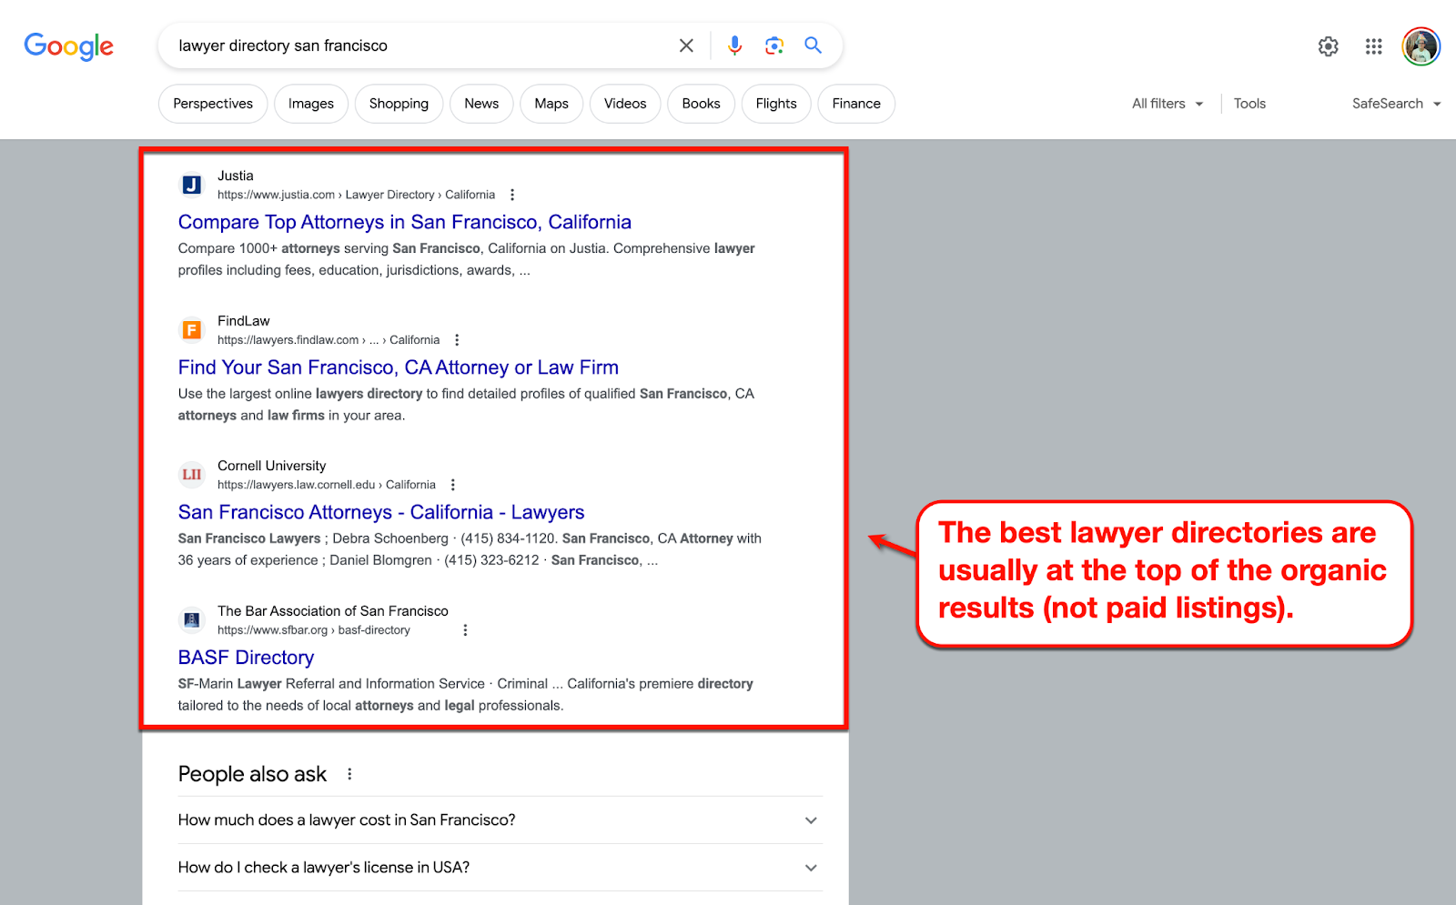Open the three-dot menu for sfbar.org result
This screenshot has width=1456, height=905.
coord(465,630)
